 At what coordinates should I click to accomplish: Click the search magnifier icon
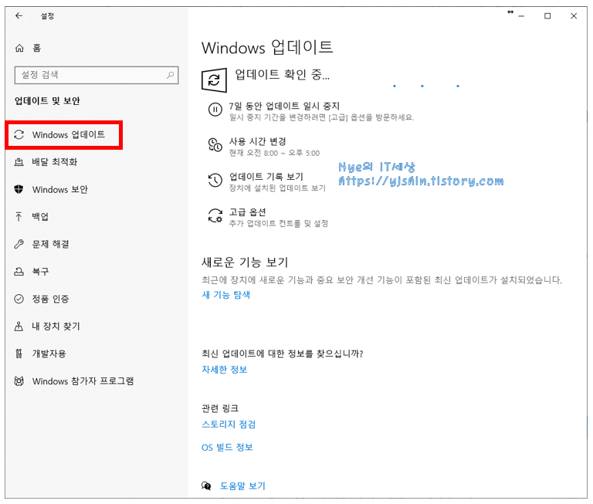click(170, 75)
